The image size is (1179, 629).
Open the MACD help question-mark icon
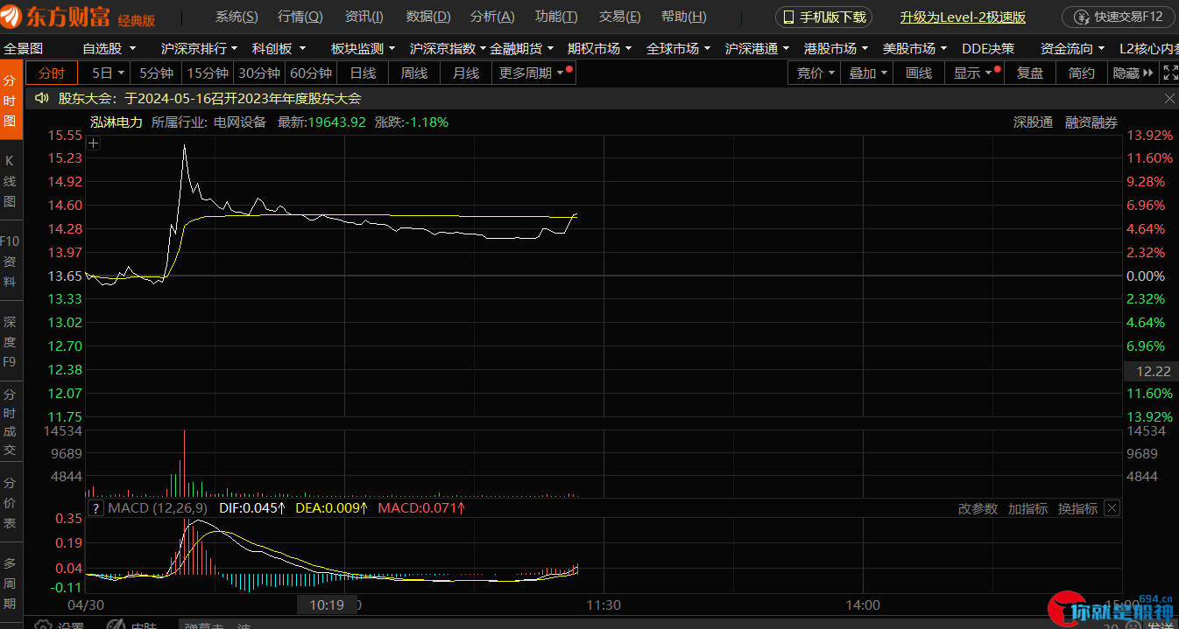click(x=95, y=508)
